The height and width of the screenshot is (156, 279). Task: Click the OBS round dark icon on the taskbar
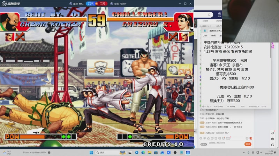click(x=175, y=153)
